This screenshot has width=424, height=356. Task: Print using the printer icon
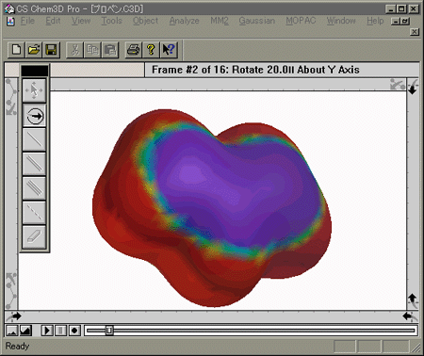pyautogui.click(x=133, y=50)
